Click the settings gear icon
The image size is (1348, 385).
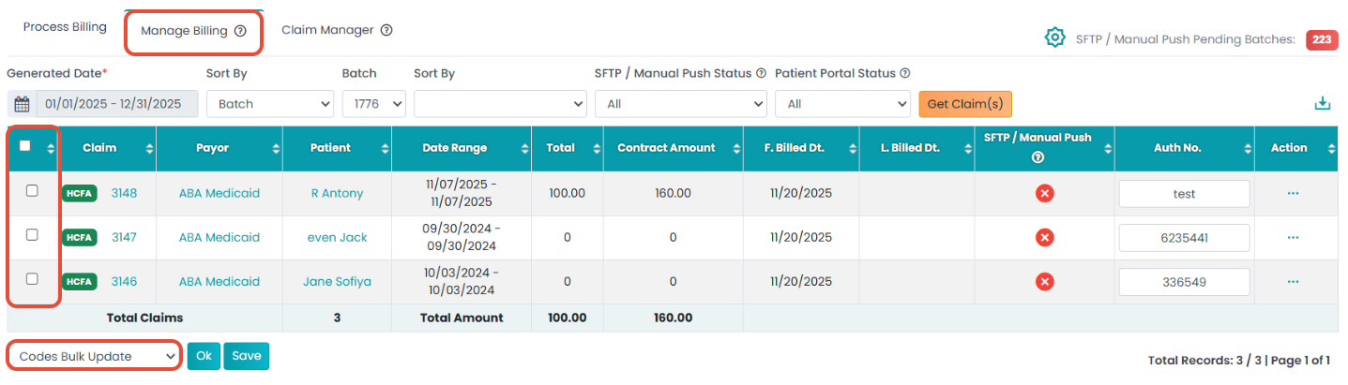(x=1055, y=37)
